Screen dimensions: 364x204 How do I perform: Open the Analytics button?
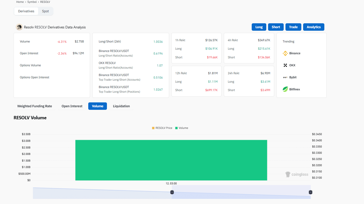click(x=314, y=27)
